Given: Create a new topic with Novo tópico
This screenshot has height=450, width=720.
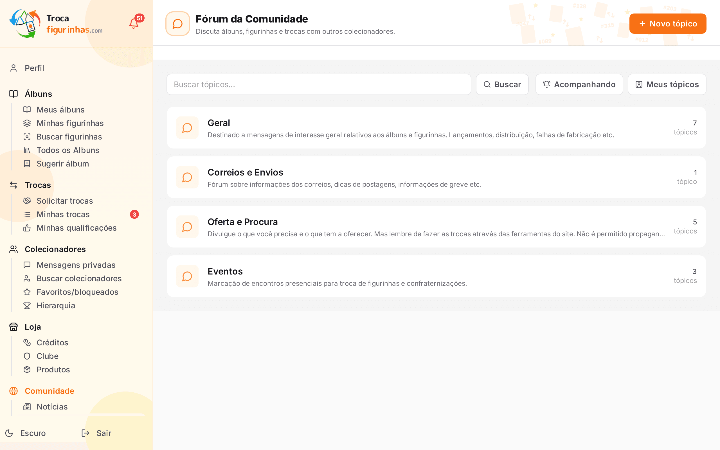Looking at the screenshot, I should [x=668, y=24].
